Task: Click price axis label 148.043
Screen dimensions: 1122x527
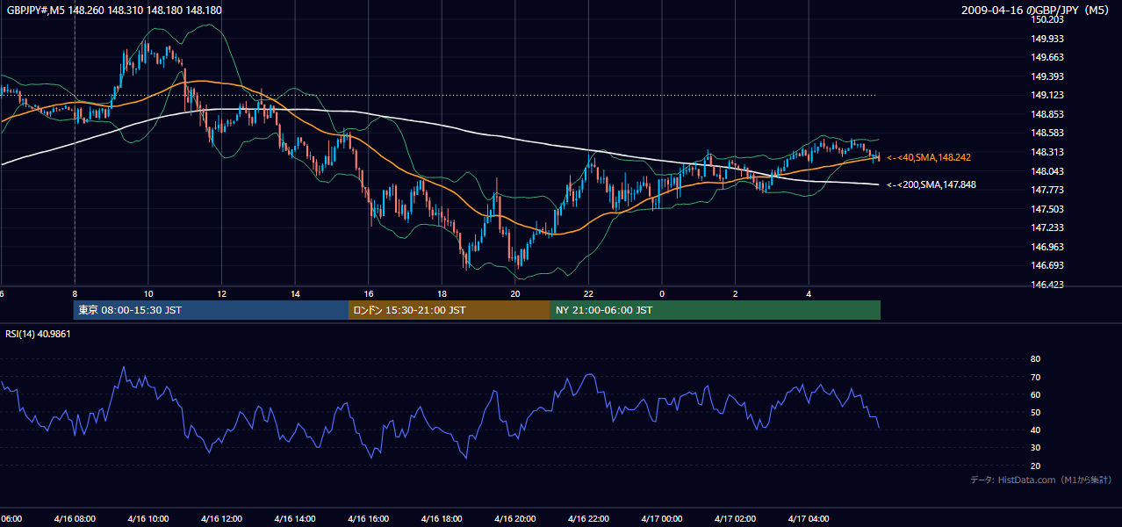Action: pyautogui.click(x=1046, y=171)
